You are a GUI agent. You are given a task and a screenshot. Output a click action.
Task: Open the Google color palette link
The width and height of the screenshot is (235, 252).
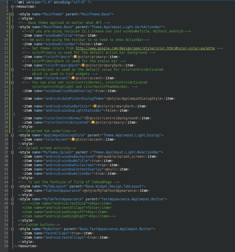tap(145, 48)
